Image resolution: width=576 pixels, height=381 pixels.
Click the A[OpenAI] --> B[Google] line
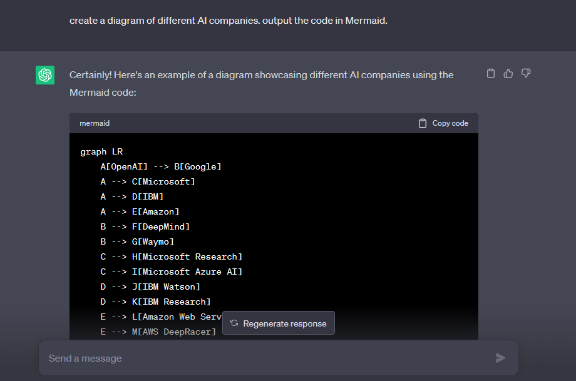click(x=161, y=166)
